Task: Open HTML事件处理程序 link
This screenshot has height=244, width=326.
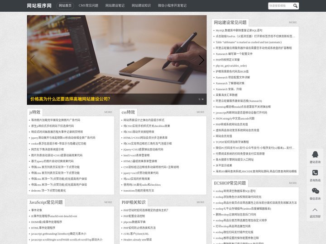Action: tap(43, 228)
